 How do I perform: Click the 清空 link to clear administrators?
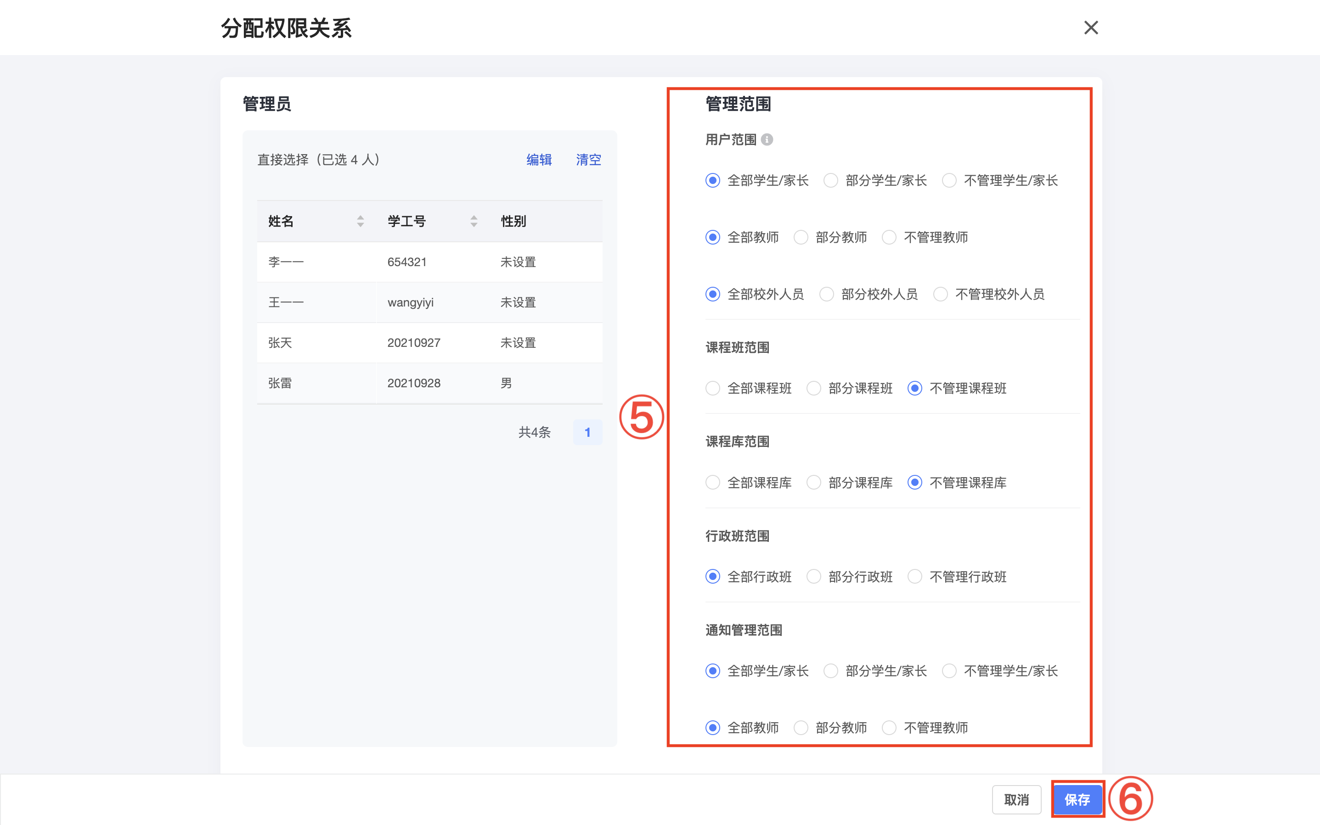588,160
